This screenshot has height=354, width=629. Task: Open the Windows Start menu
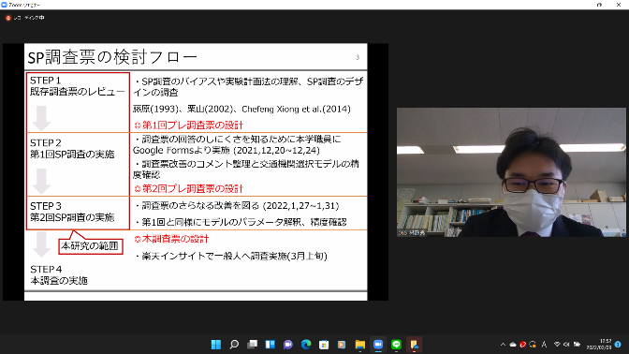216,345
